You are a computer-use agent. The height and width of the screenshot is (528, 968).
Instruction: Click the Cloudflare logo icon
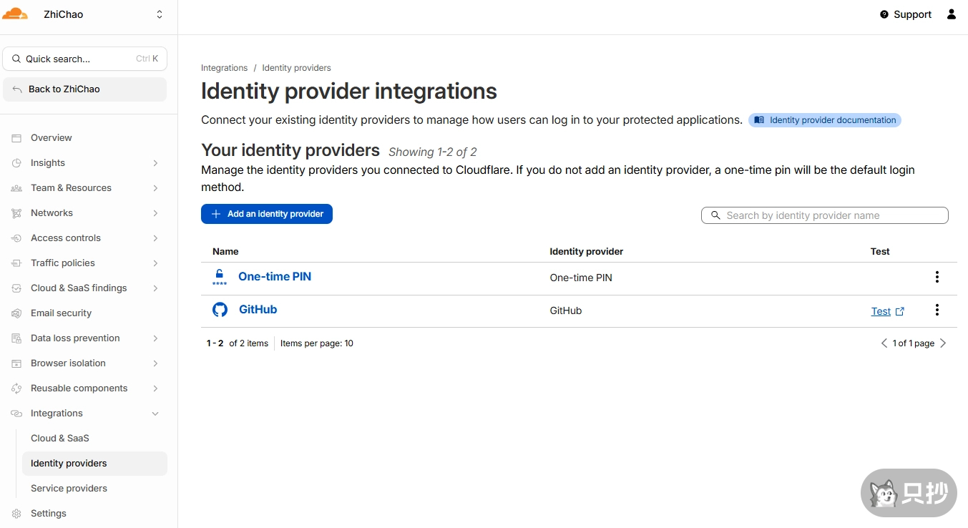click(x=15, y=14)
